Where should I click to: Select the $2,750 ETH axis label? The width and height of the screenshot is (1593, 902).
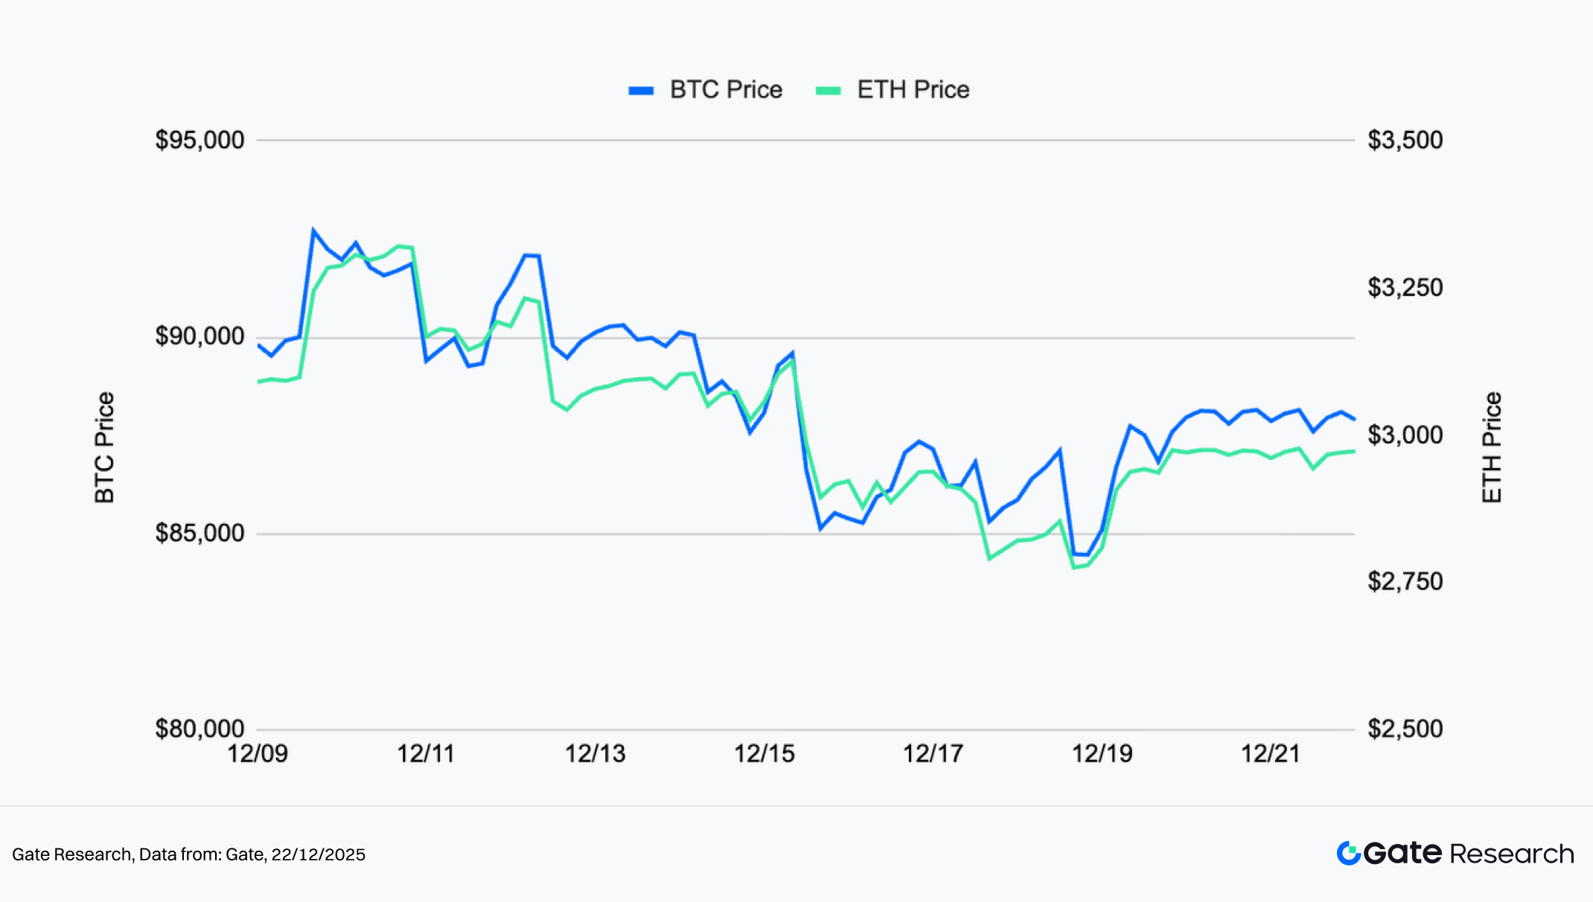point(1405,581)
